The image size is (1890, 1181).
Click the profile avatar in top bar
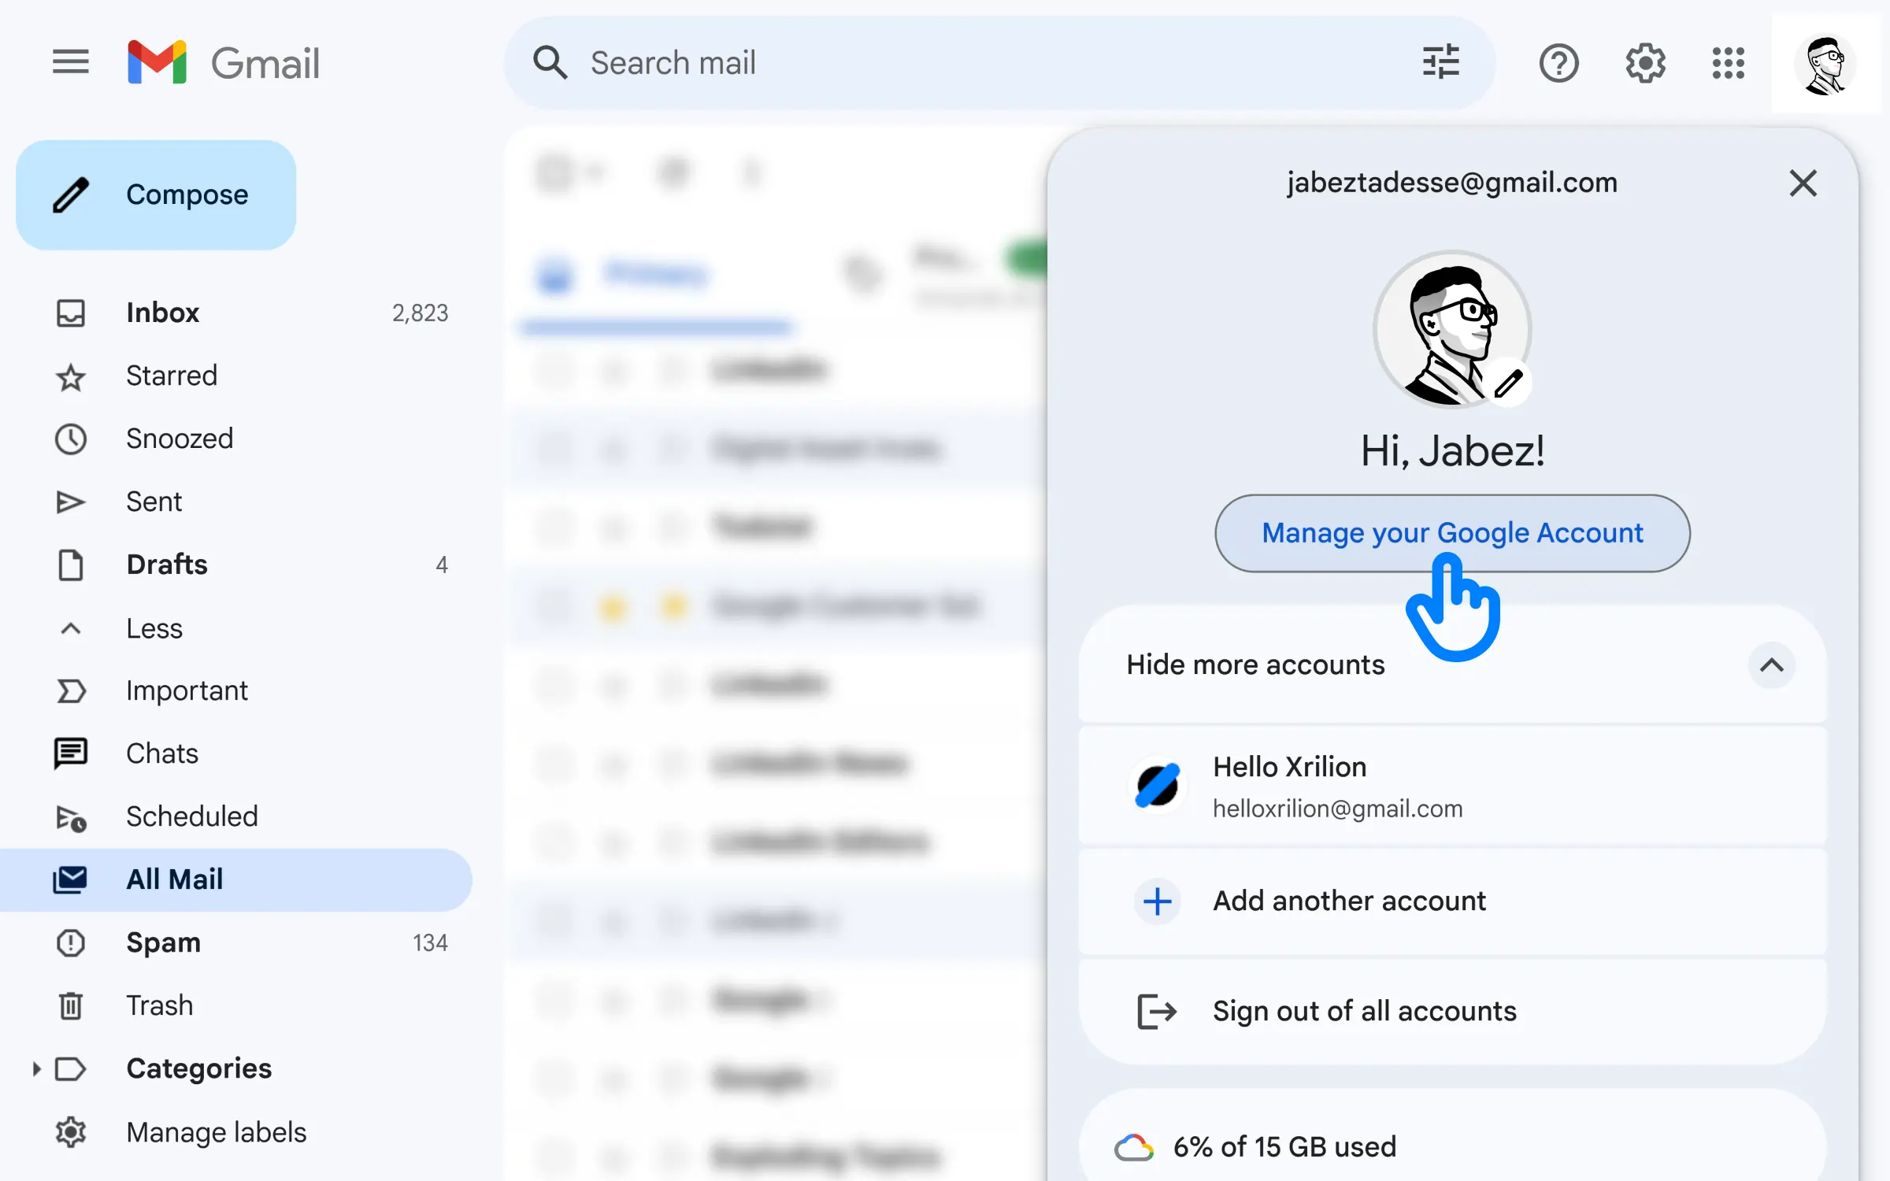click(x=1825, y=65)
